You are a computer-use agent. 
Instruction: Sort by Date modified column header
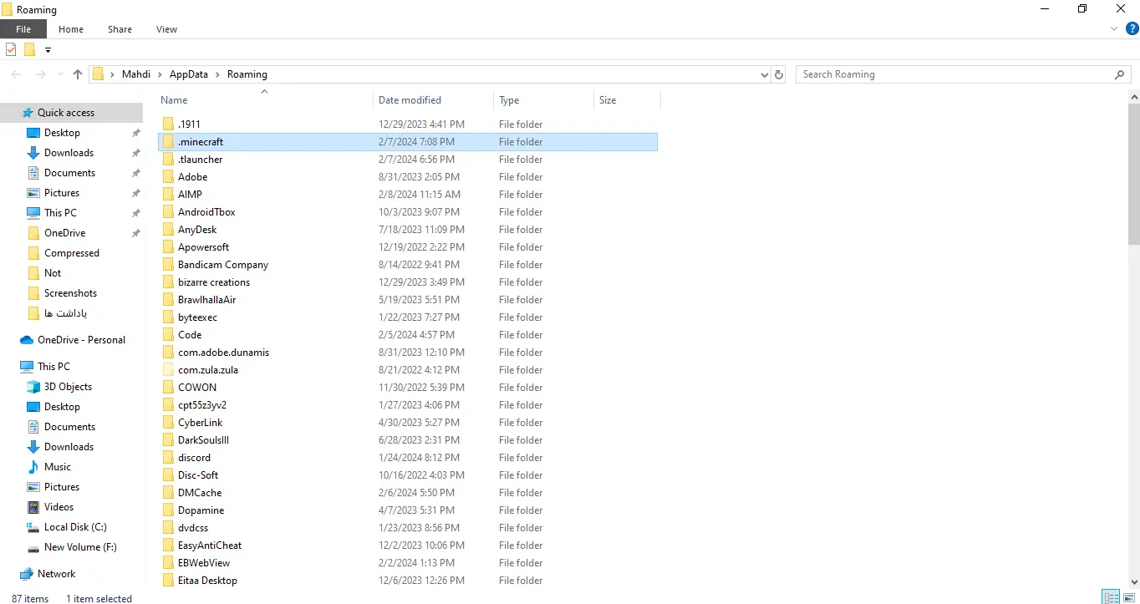410,100
